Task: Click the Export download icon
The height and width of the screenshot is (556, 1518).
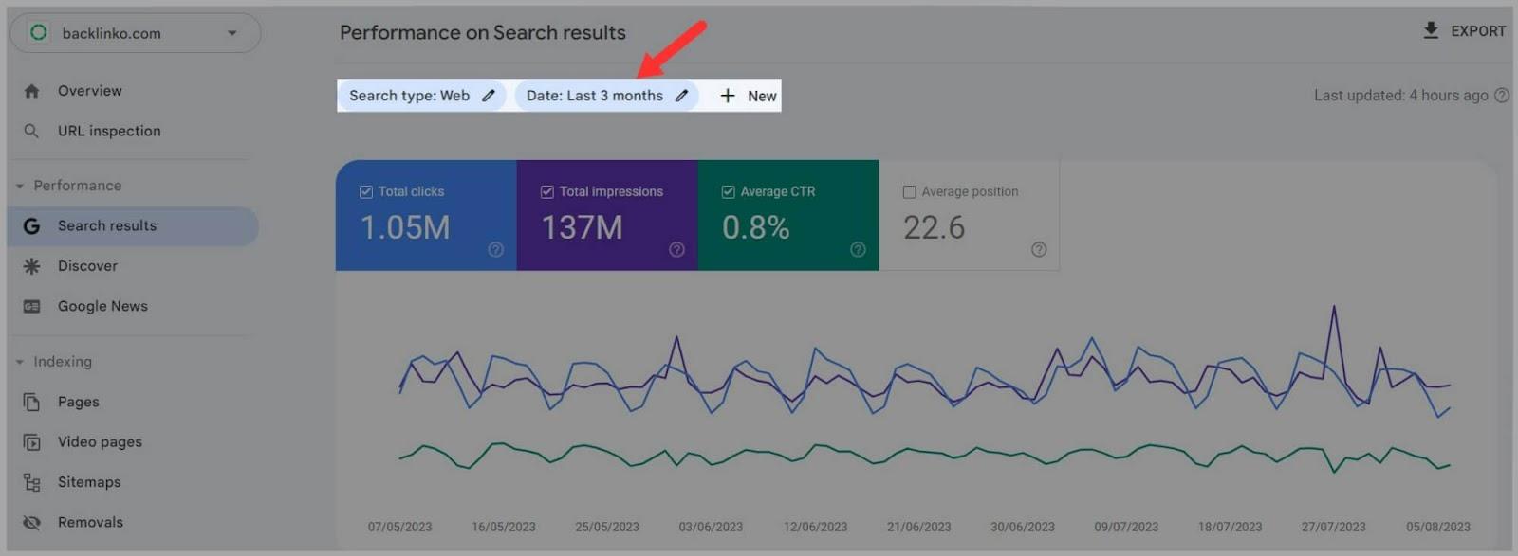Action: 1431,30
